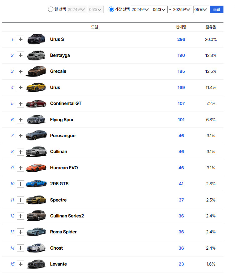Expand Huracan EVO row plus icon
Viewport: 240px width, 274px height.
point(21,168)
